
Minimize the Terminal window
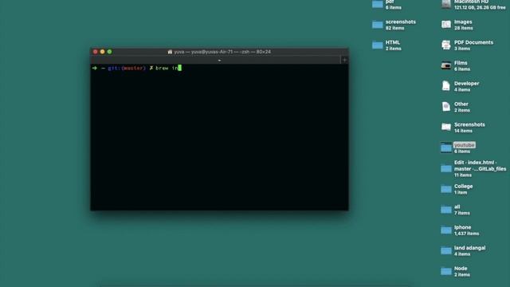tap(103, 52)
